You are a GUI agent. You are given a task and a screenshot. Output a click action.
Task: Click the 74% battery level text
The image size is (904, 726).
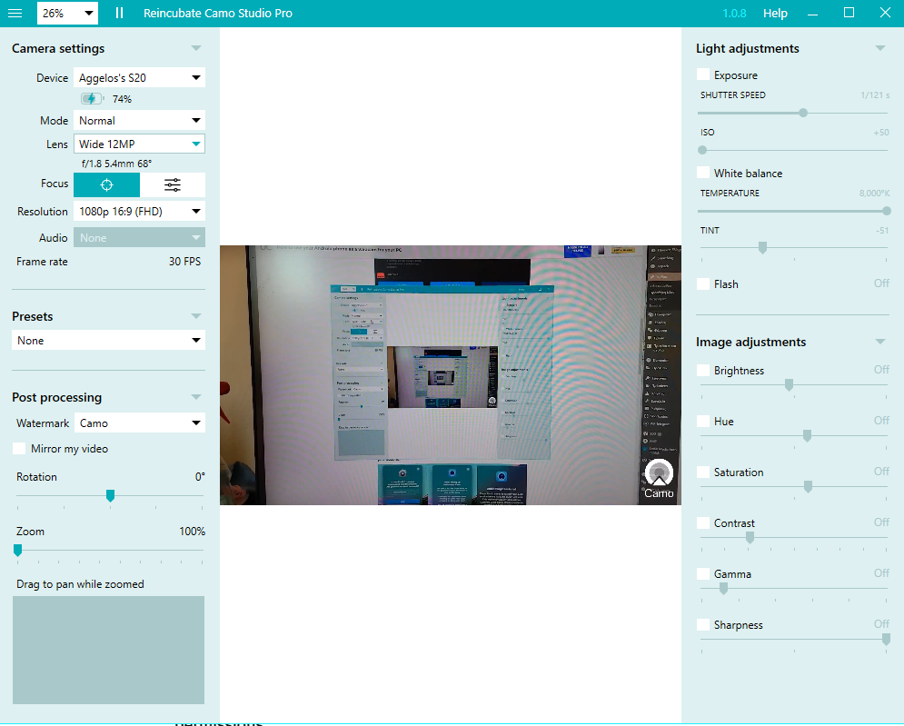pyautogui.click(x=123, y=99)
